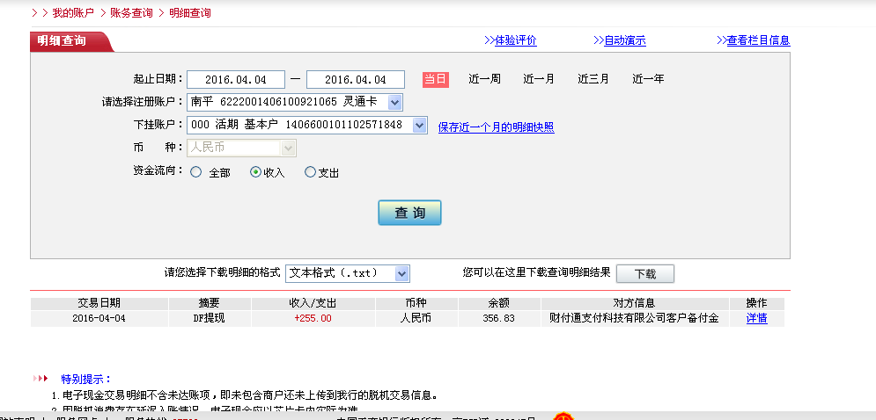
Task: Click 保存近一个月的明细快照 link
Action: (x=496, y=127)
